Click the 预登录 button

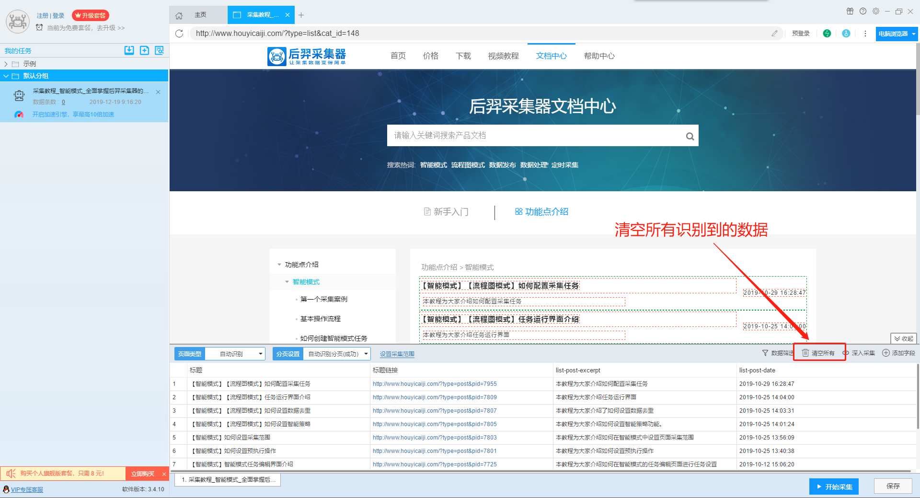click(801, 34)
